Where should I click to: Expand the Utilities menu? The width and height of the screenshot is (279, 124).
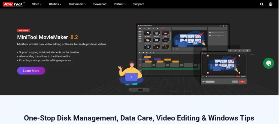point(55,4)
